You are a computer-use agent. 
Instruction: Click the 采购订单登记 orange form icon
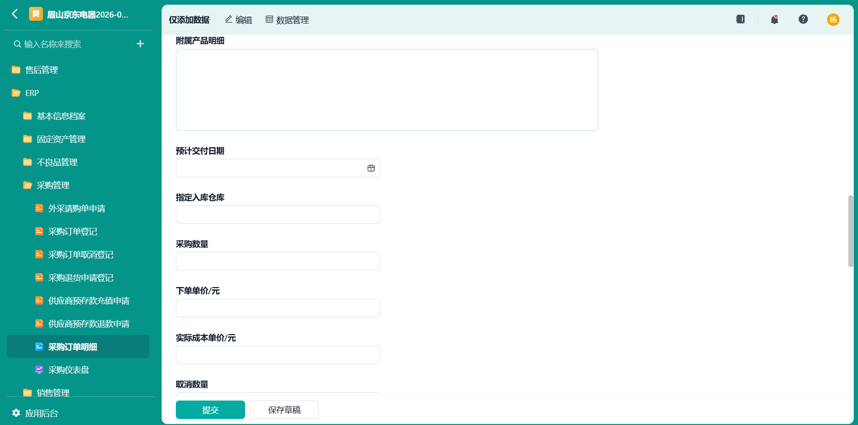pyautogui.click(x=39, y=231)
